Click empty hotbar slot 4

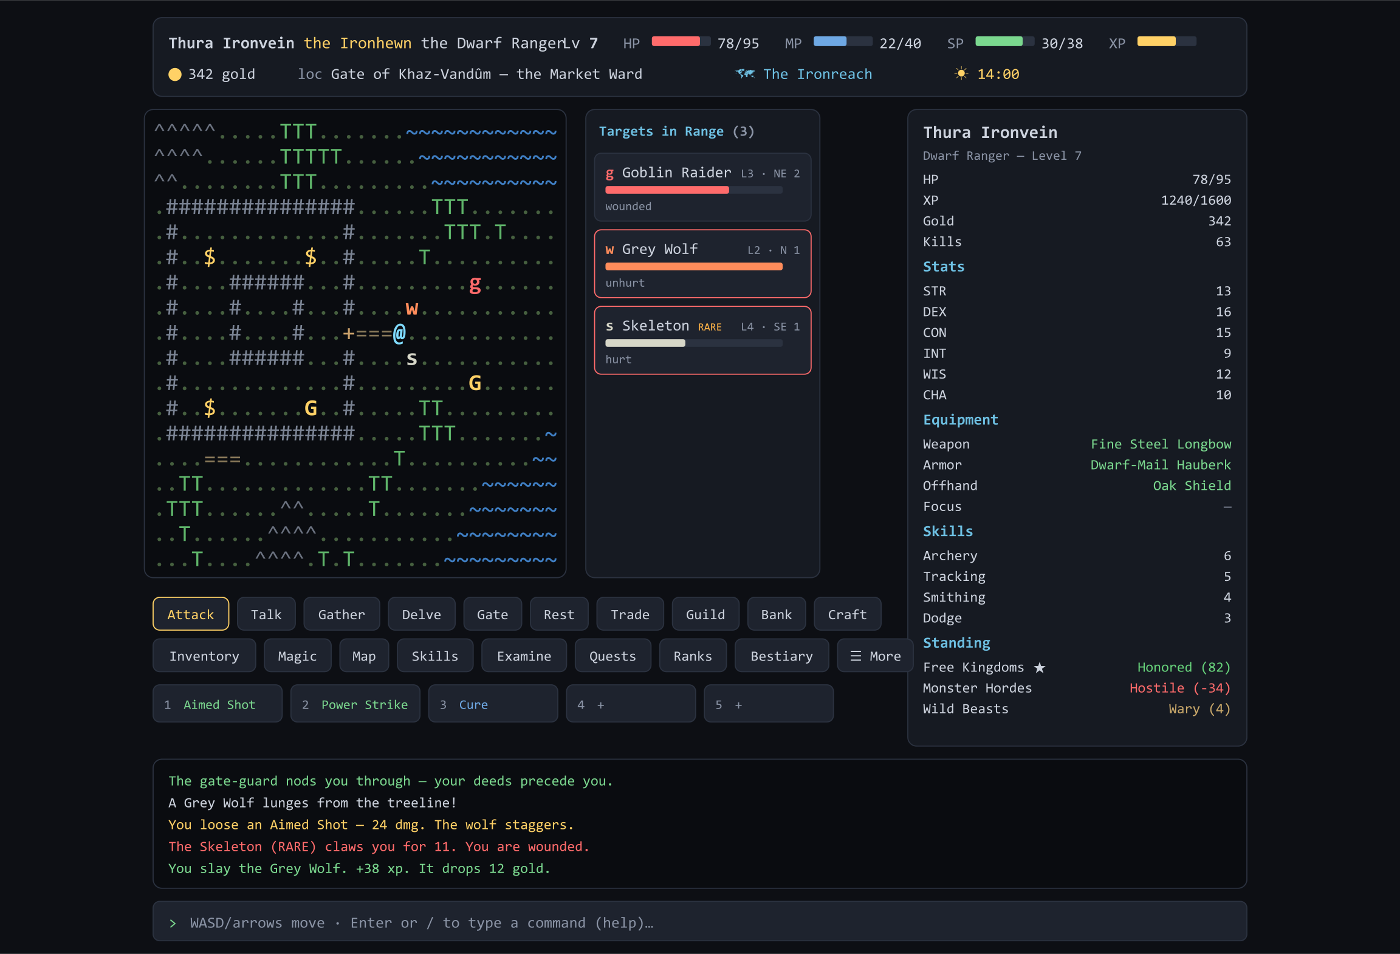tap(631, 704)
